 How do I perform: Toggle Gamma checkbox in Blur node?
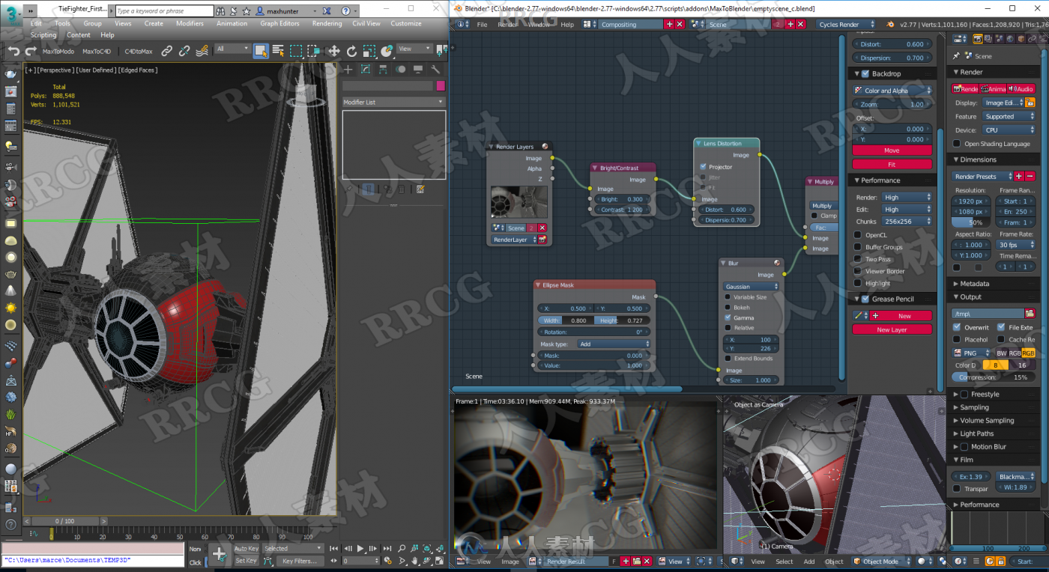pyautogui.click(x=728, y=317)
